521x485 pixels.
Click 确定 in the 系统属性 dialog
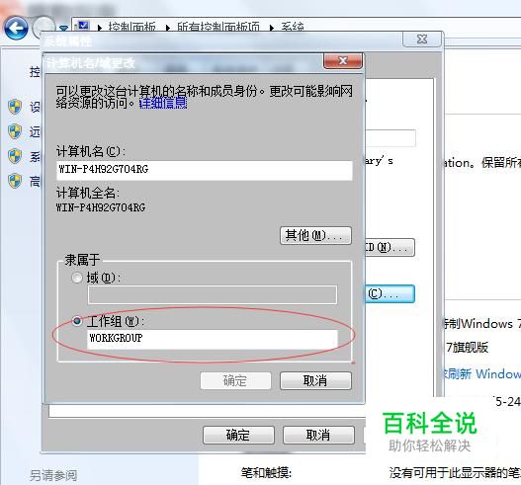coord(238,435)
